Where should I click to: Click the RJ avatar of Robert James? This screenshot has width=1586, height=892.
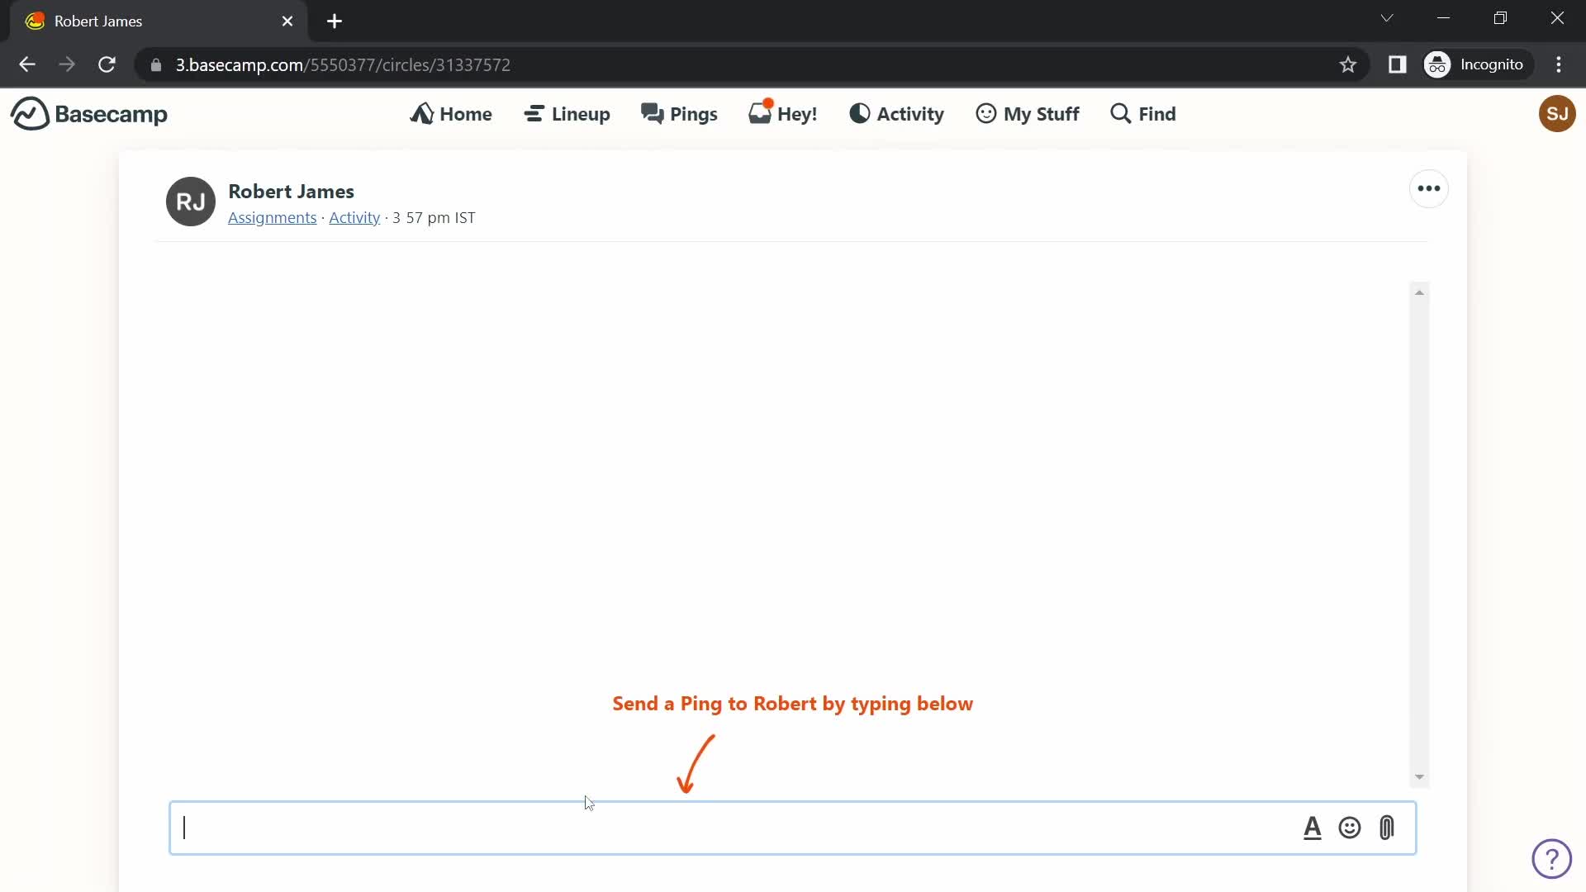point(191,202)
